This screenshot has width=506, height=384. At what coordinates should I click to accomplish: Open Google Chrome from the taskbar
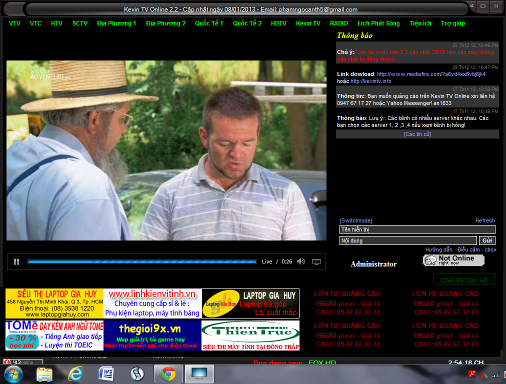(168, 374)
